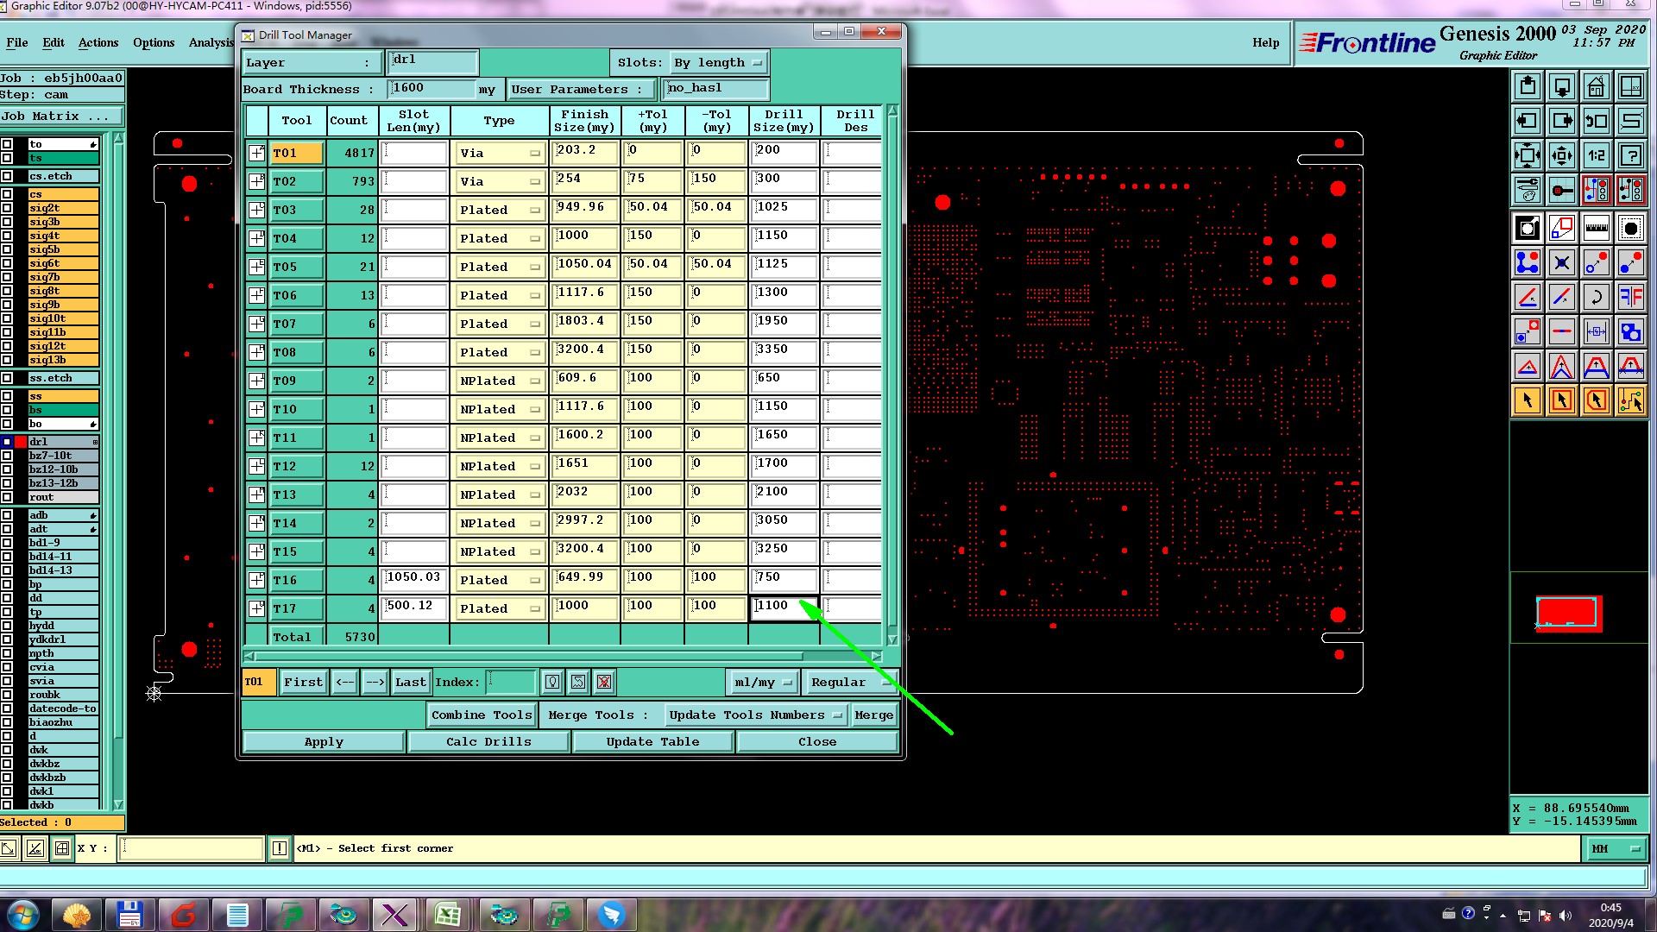Screen dimensions: 1657x932
Task: Open Type dropdown for tool T03
Action: click(499, 210)
